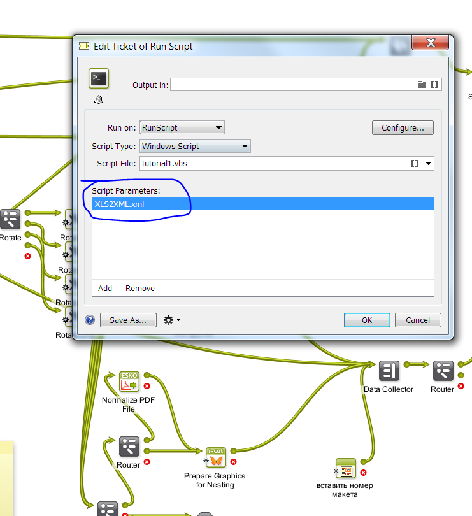Image resolution: width=472 pixels, height=516 pixels.
Task: Click red error pin on вставить номер макета
Action: tap(363, 473)
